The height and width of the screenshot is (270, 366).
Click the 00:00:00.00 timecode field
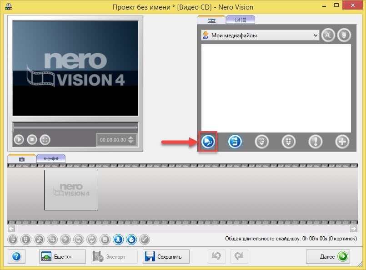click(113, 140)
